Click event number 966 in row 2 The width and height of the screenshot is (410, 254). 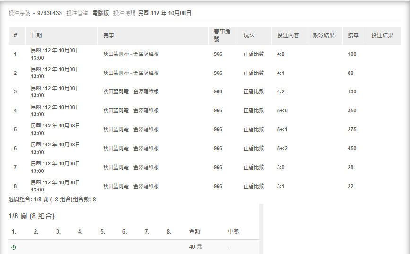tap(218, 73)
